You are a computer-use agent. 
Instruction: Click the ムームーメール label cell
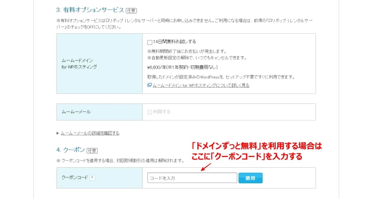pyautogui.click(x=100, y=112)
